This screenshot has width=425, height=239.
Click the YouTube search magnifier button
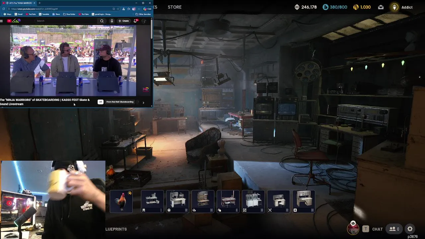coord(102,21)
